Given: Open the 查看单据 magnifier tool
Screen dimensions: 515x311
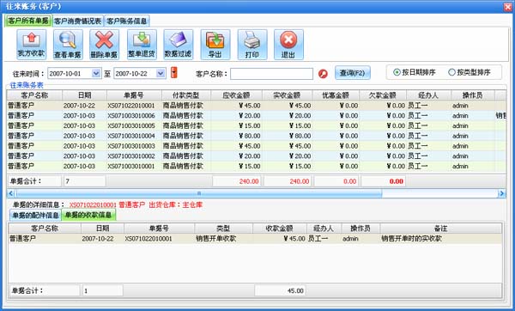Looking at the screenshot, I should tap(68, 45).
